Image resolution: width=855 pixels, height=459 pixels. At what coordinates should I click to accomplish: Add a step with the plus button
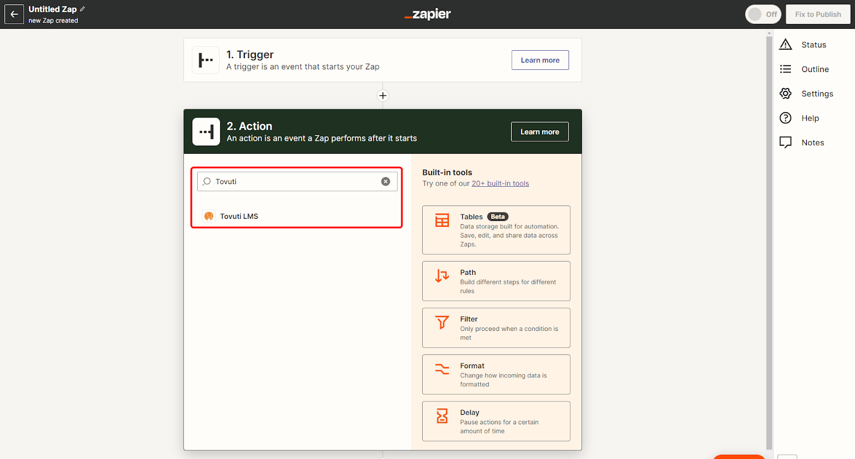(383, 96)
